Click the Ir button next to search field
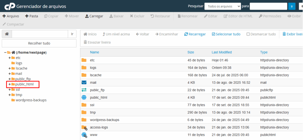The height and width of the screenshot is (140, 303). pos(292,6)
